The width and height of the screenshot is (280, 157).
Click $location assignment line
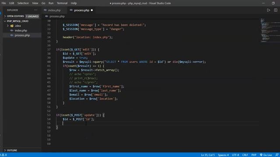pos(93,99)
